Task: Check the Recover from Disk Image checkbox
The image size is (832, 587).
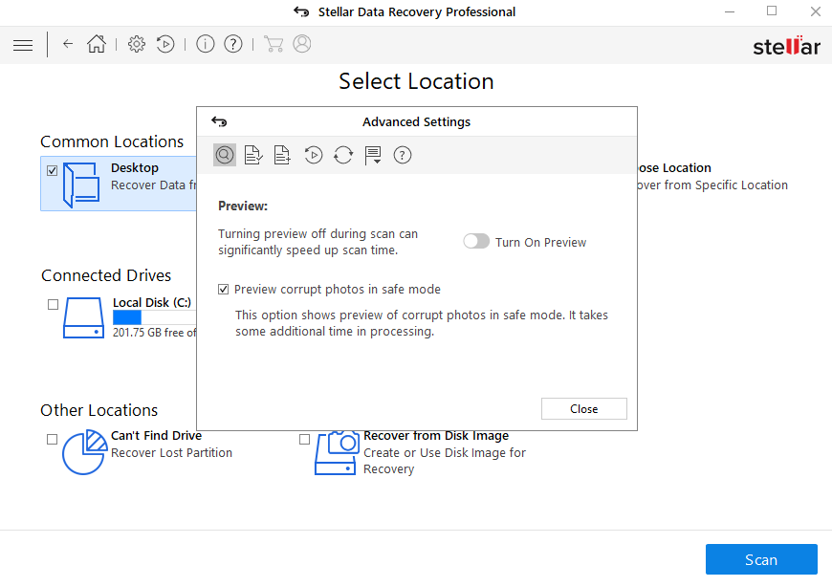Action: (x=304, y=439)
